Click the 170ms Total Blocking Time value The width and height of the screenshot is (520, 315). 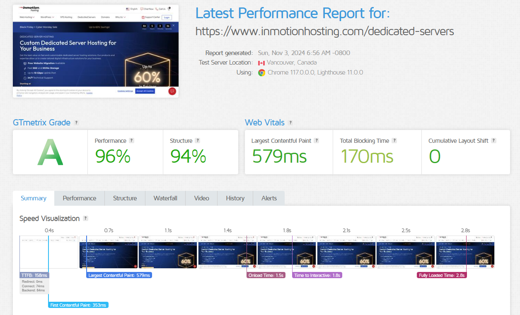click(367, 156)
